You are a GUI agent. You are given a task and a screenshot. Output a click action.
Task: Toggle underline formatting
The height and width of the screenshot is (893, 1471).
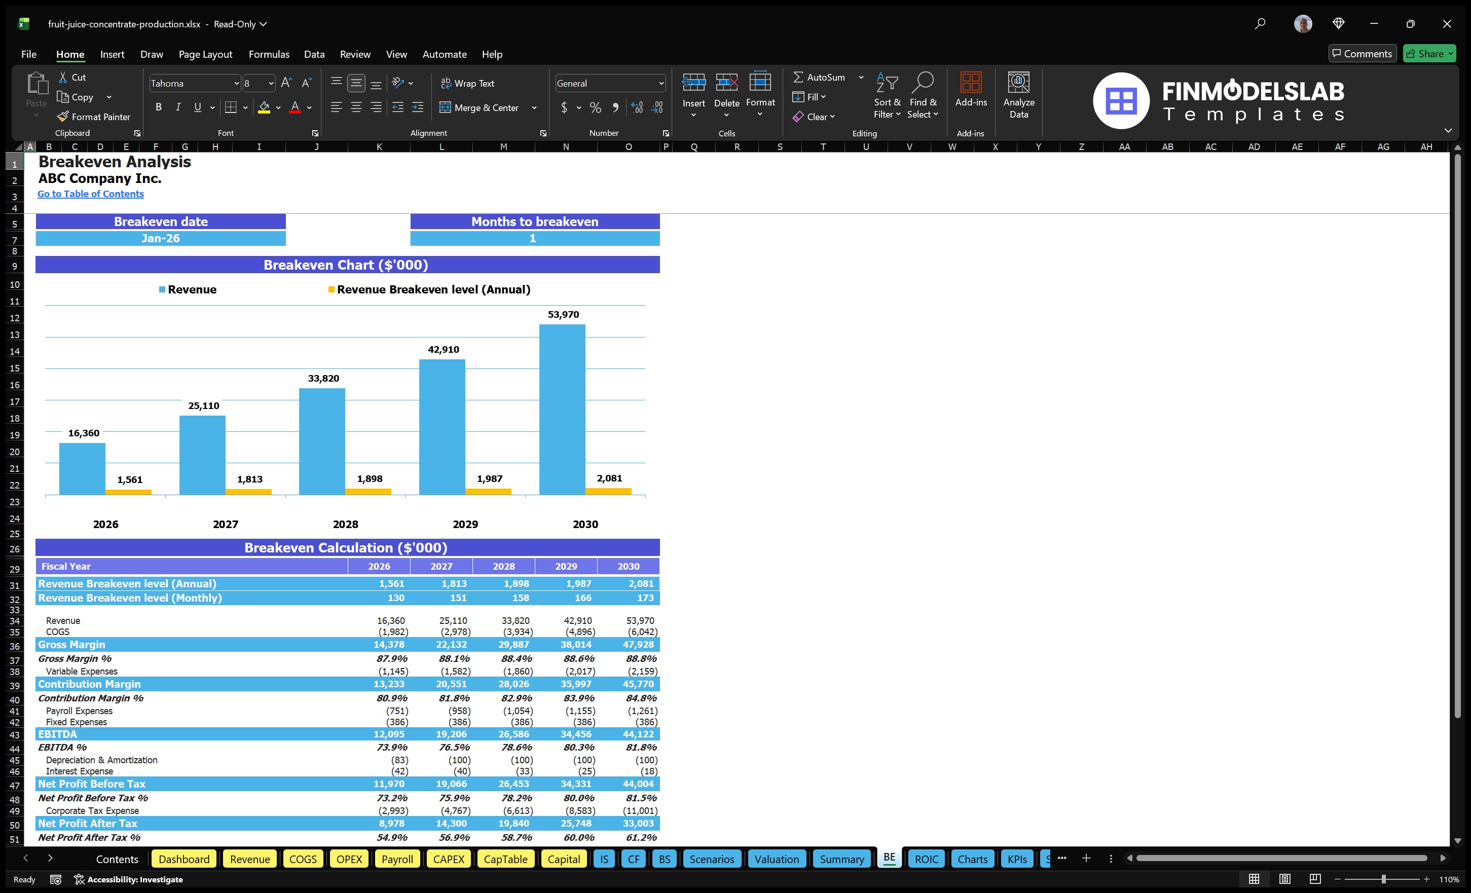coord(197,107)
